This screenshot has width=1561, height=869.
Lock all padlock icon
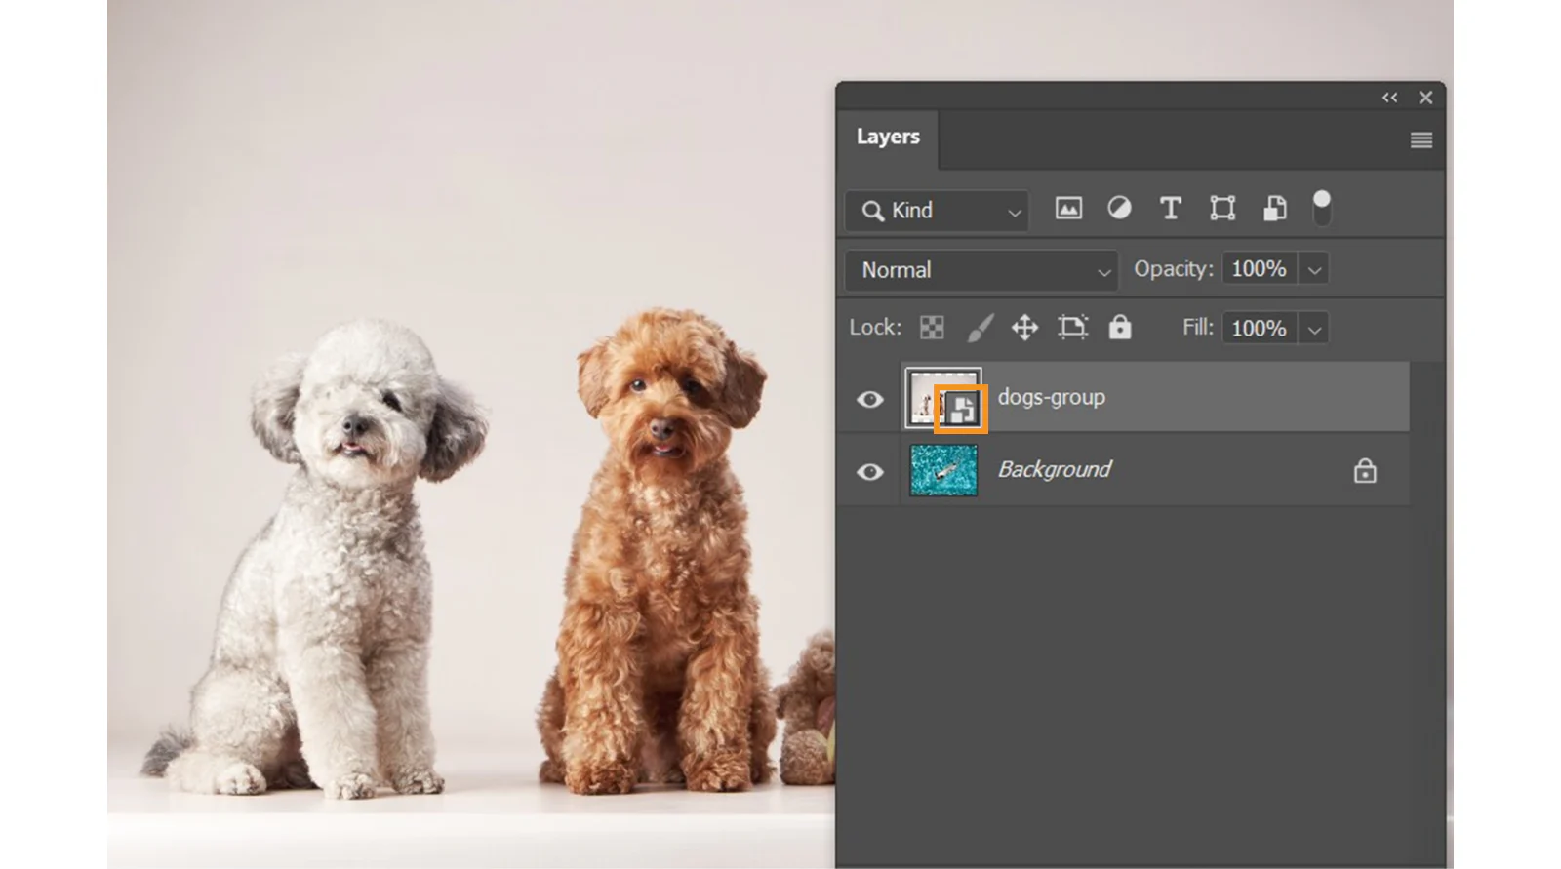click(1120, 327)
